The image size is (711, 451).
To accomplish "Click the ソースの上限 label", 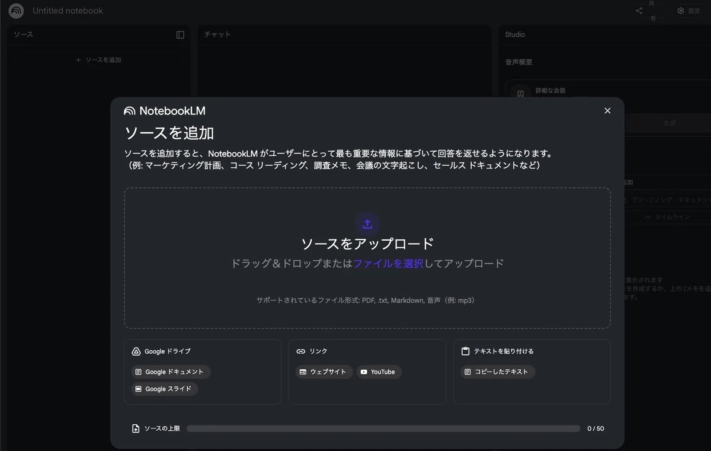I will 162,428.
